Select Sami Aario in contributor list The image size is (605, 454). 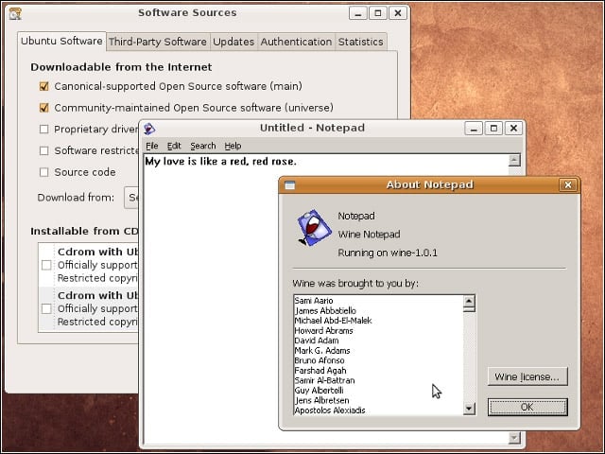coord(314,301)
